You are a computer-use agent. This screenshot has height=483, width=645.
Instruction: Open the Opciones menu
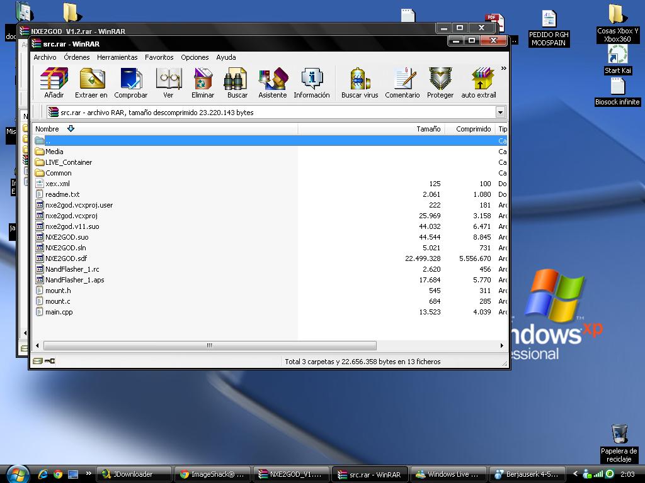195,57
